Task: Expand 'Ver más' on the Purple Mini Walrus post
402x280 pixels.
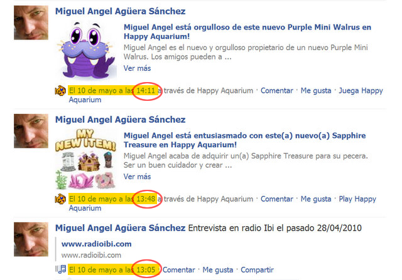Action: tap(137, 68)
